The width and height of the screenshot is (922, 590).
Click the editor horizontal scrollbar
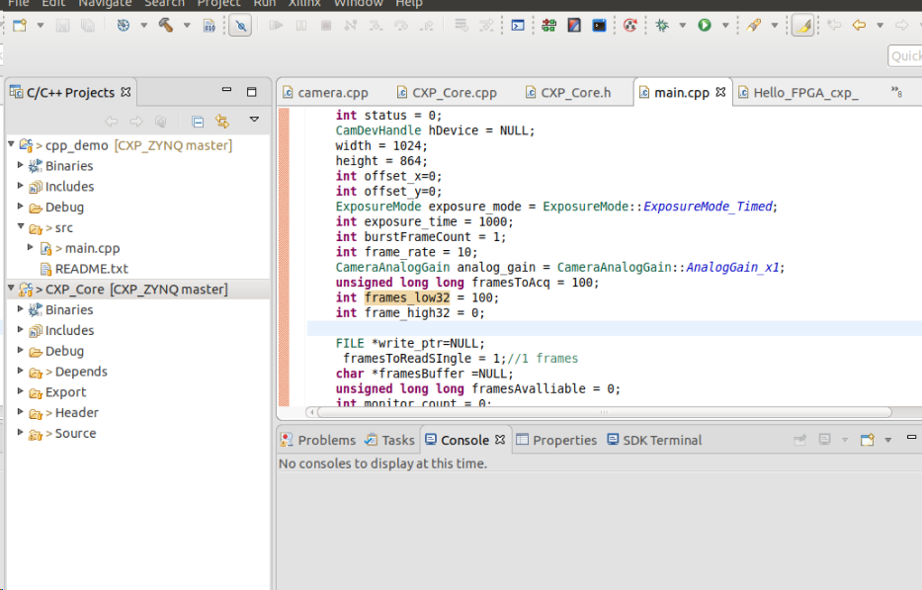coord(603,412)
